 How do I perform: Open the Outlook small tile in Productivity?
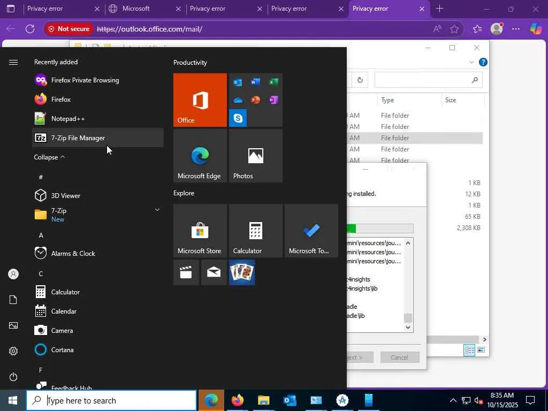238,82
